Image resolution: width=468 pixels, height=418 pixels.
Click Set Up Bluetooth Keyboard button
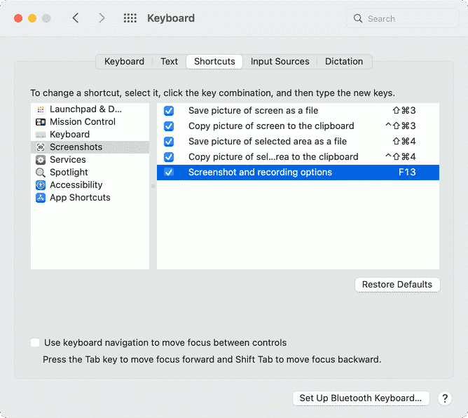pos(361,398)
